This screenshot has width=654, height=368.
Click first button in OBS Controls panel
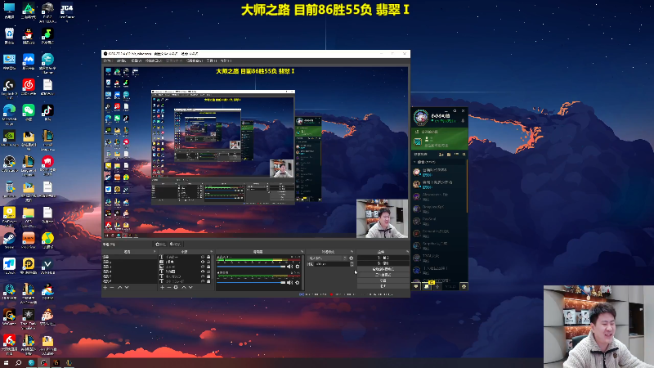(383, 258)
